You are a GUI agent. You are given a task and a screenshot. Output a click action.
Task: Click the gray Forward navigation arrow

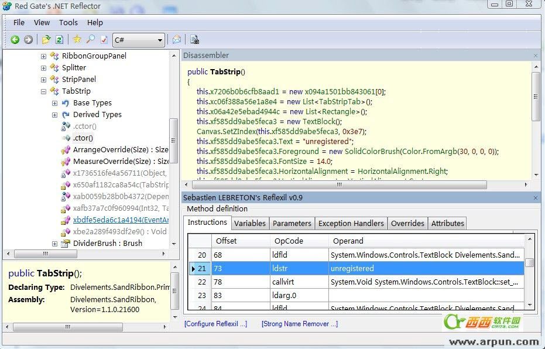pyautogui.click(x=28, y=40)
